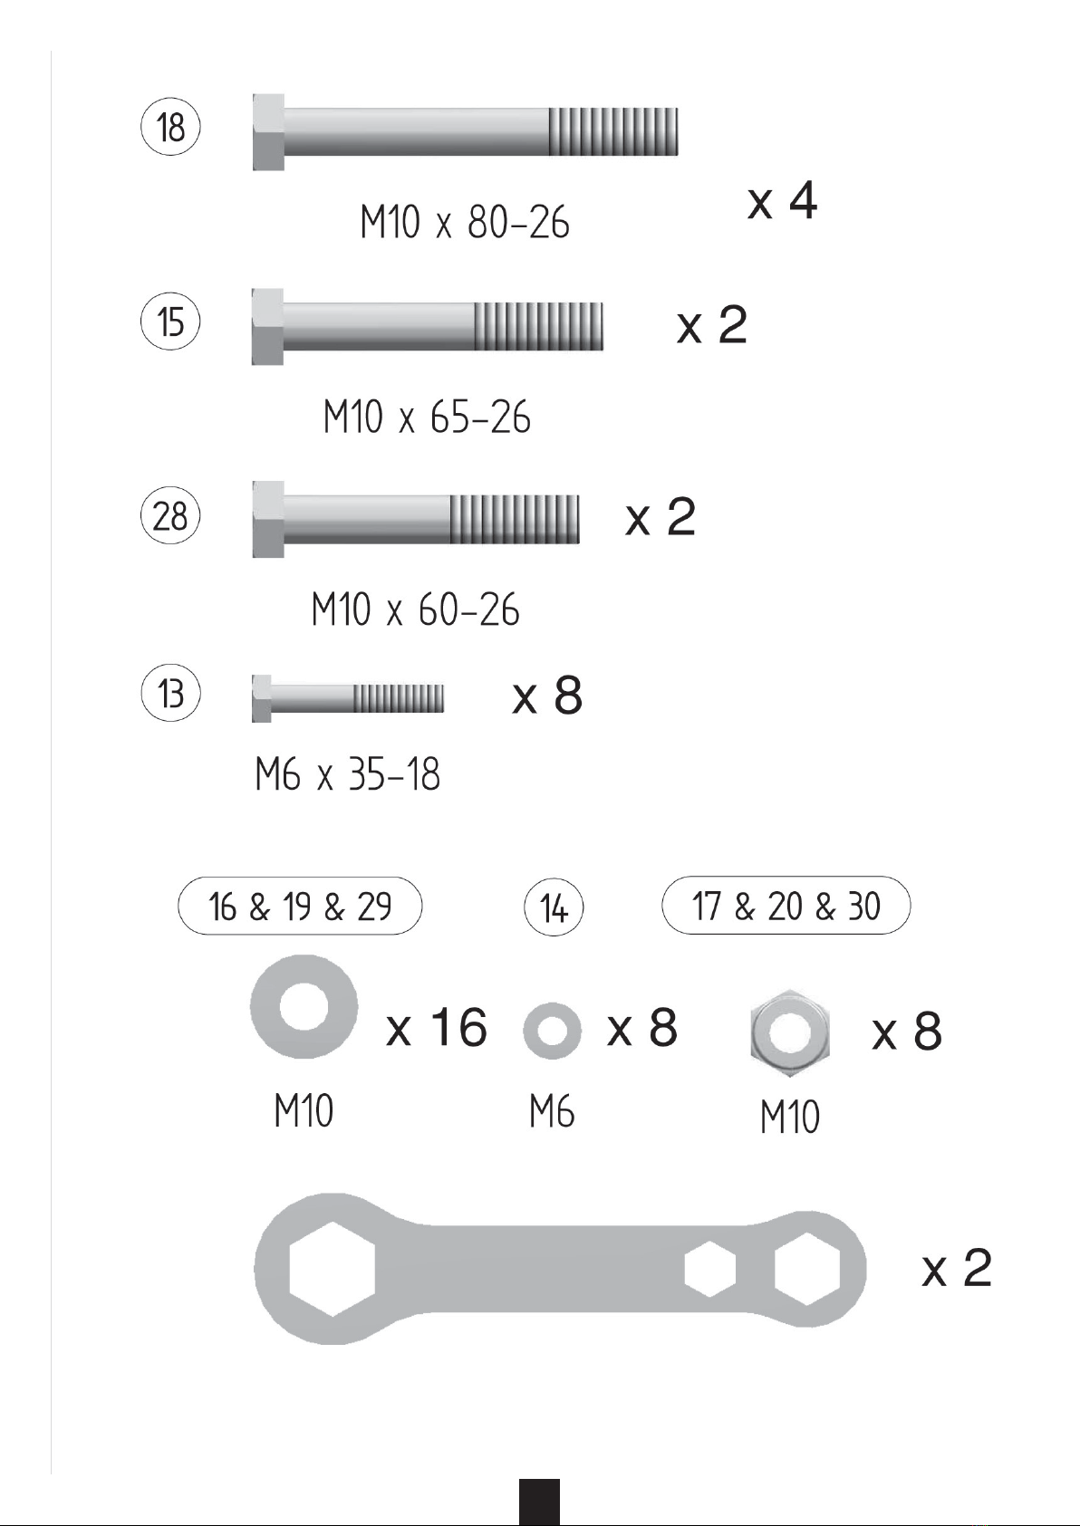Click the circled part number 18

tap(170, 127)
